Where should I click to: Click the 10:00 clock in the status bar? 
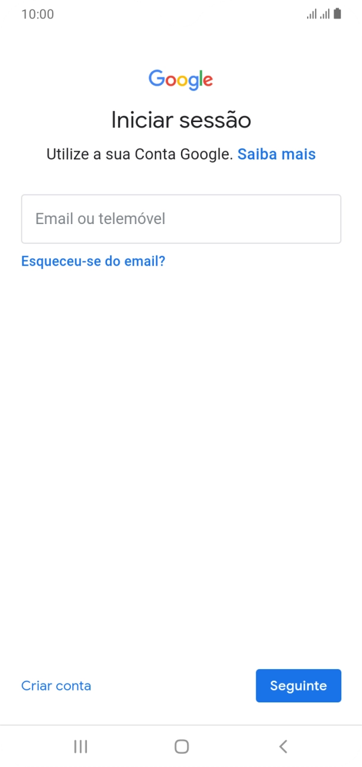point(38,14)
